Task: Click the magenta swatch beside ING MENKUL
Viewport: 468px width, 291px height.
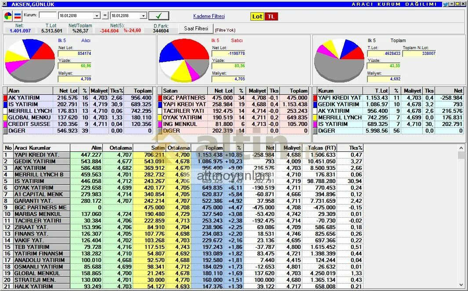Action: coord(160,124)
